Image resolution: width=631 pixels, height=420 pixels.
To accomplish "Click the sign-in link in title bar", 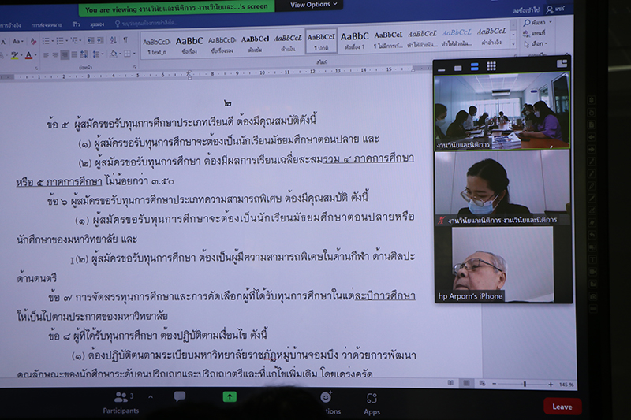I will (526, 10).
